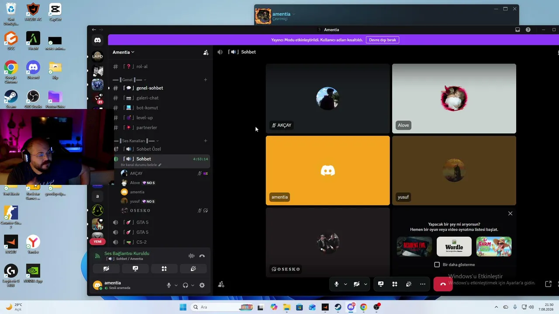The image size is (559, 314).
Task: Open soundboard from the call control bar
Action: click(x=409, y=284)
